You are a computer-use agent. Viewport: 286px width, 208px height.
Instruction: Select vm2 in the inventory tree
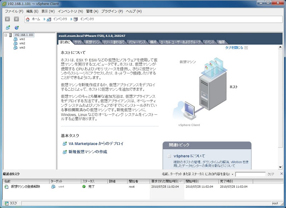[x=22, y=43]
